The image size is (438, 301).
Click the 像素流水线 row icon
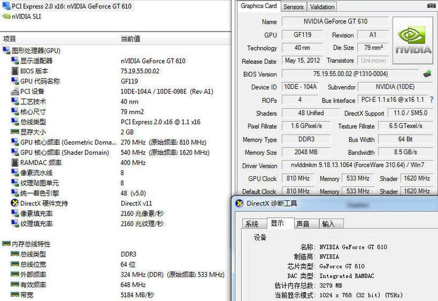[15, 173]
